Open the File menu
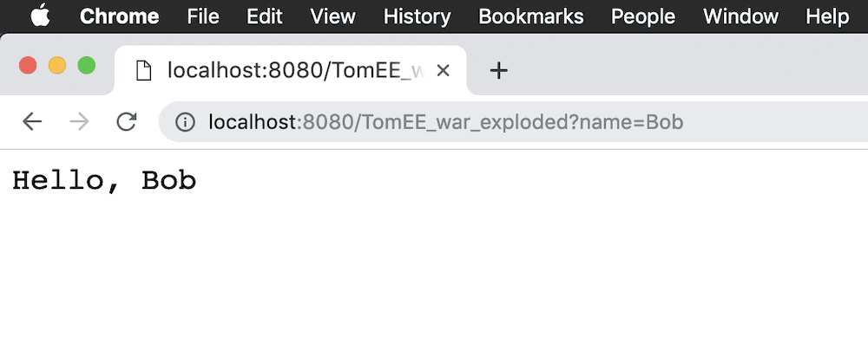 (203, 16)
